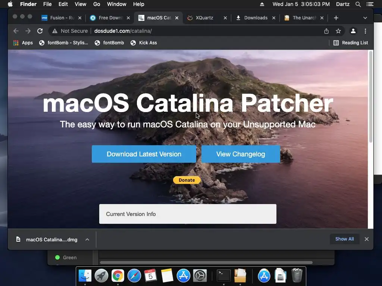
Task: Open the File menu
Action: [x=47, y=4]
